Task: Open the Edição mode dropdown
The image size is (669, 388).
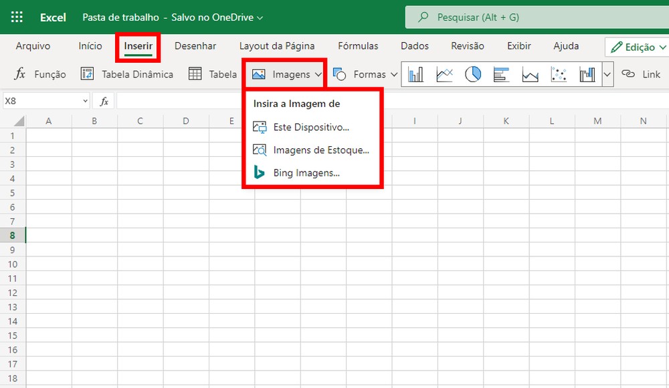Action: 636,47
